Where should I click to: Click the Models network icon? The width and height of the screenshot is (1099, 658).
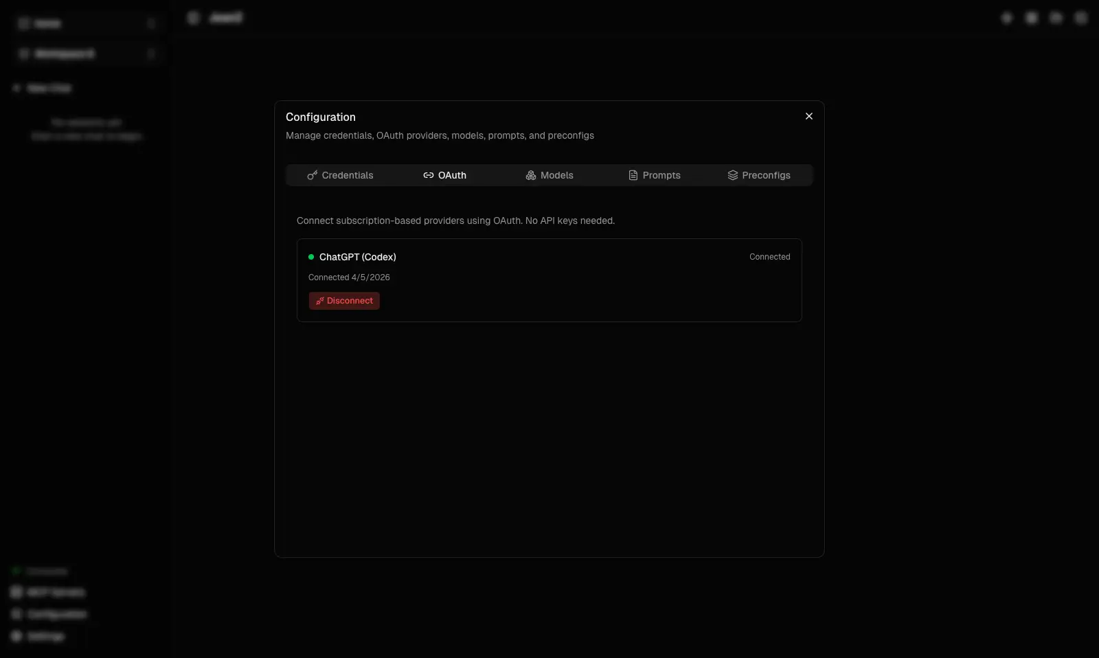click(531, 175)
